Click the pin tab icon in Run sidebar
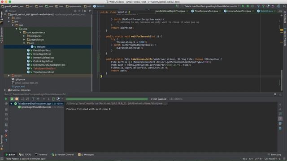 click(6, 131)
